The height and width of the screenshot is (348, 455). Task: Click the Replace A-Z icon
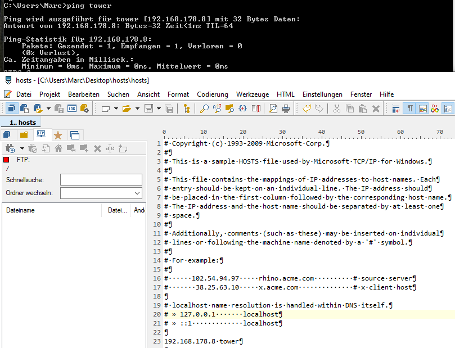click(217, 109)
